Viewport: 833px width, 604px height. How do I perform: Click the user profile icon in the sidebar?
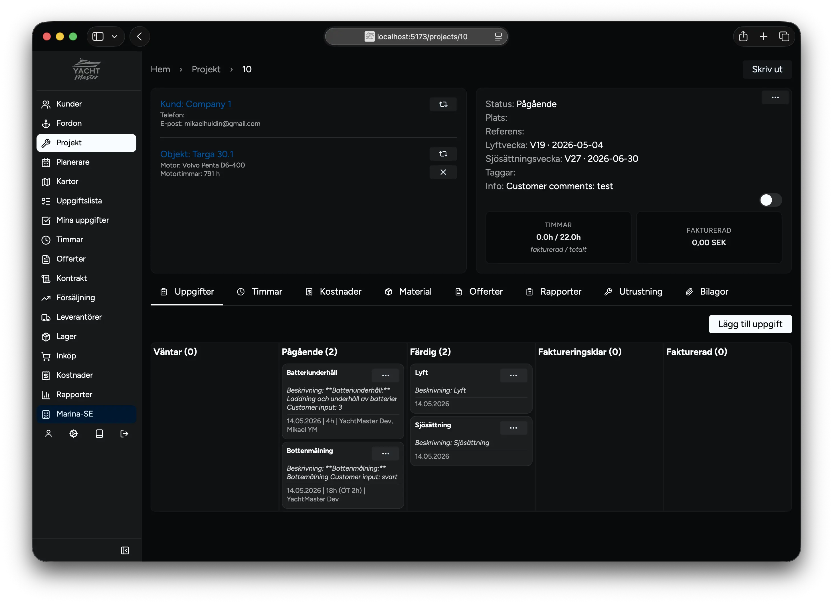48,434
